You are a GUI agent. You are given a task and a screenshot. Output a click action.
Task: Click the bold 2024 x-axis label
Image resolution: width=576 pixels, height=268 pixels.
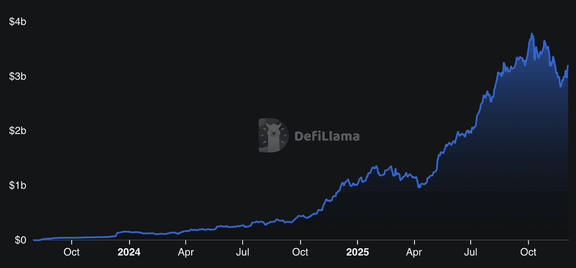coord(129,252)
